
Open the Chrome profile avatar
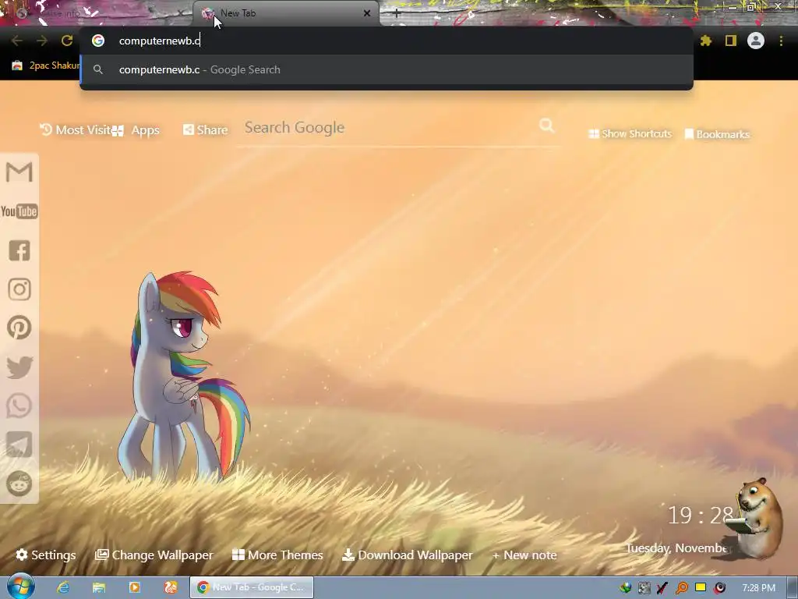[x=756, y=41]
